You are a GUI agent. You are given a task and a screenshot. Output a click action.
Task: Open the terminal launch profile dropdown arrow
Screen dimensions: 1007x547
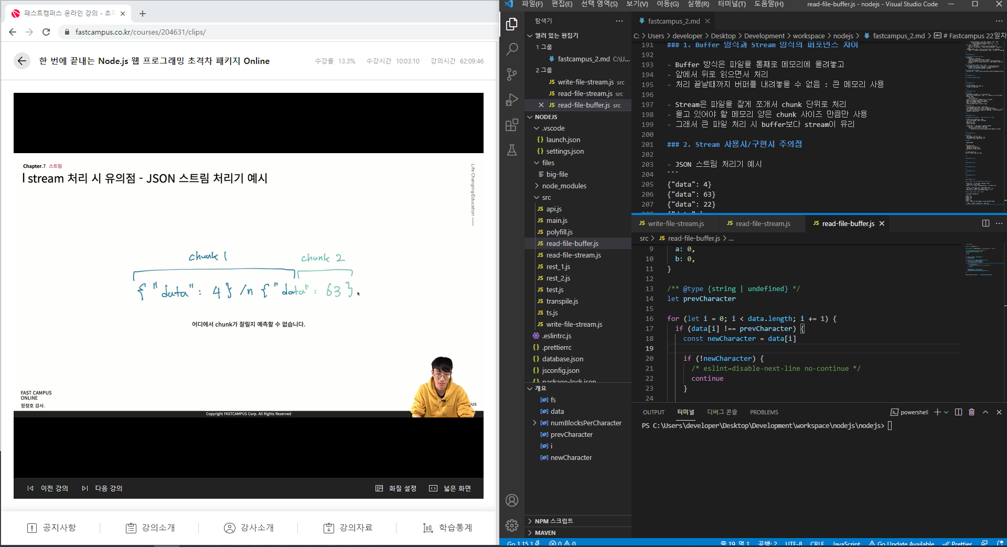click(946, 412)
